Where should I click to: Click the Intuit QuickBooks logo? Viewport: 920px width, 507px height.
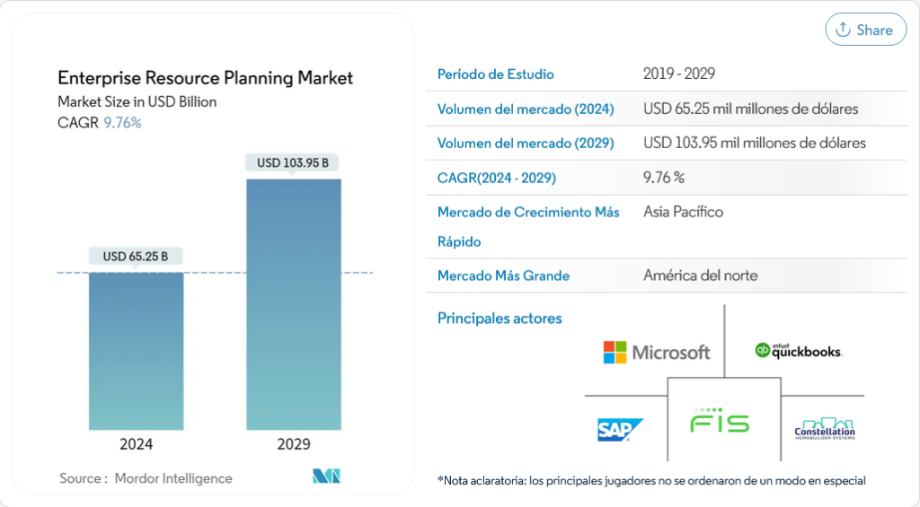(798, 351)
